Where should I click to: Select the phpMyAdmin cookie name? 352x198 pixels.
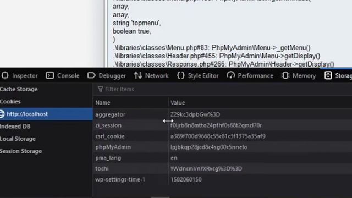[x=113, y=147]
